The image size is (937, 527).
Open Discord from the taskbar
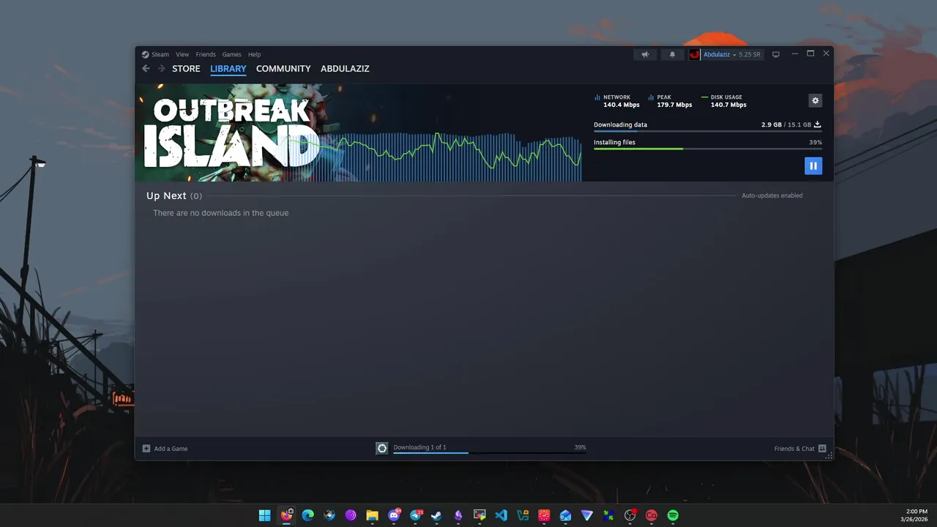click(x=394, y=515)
